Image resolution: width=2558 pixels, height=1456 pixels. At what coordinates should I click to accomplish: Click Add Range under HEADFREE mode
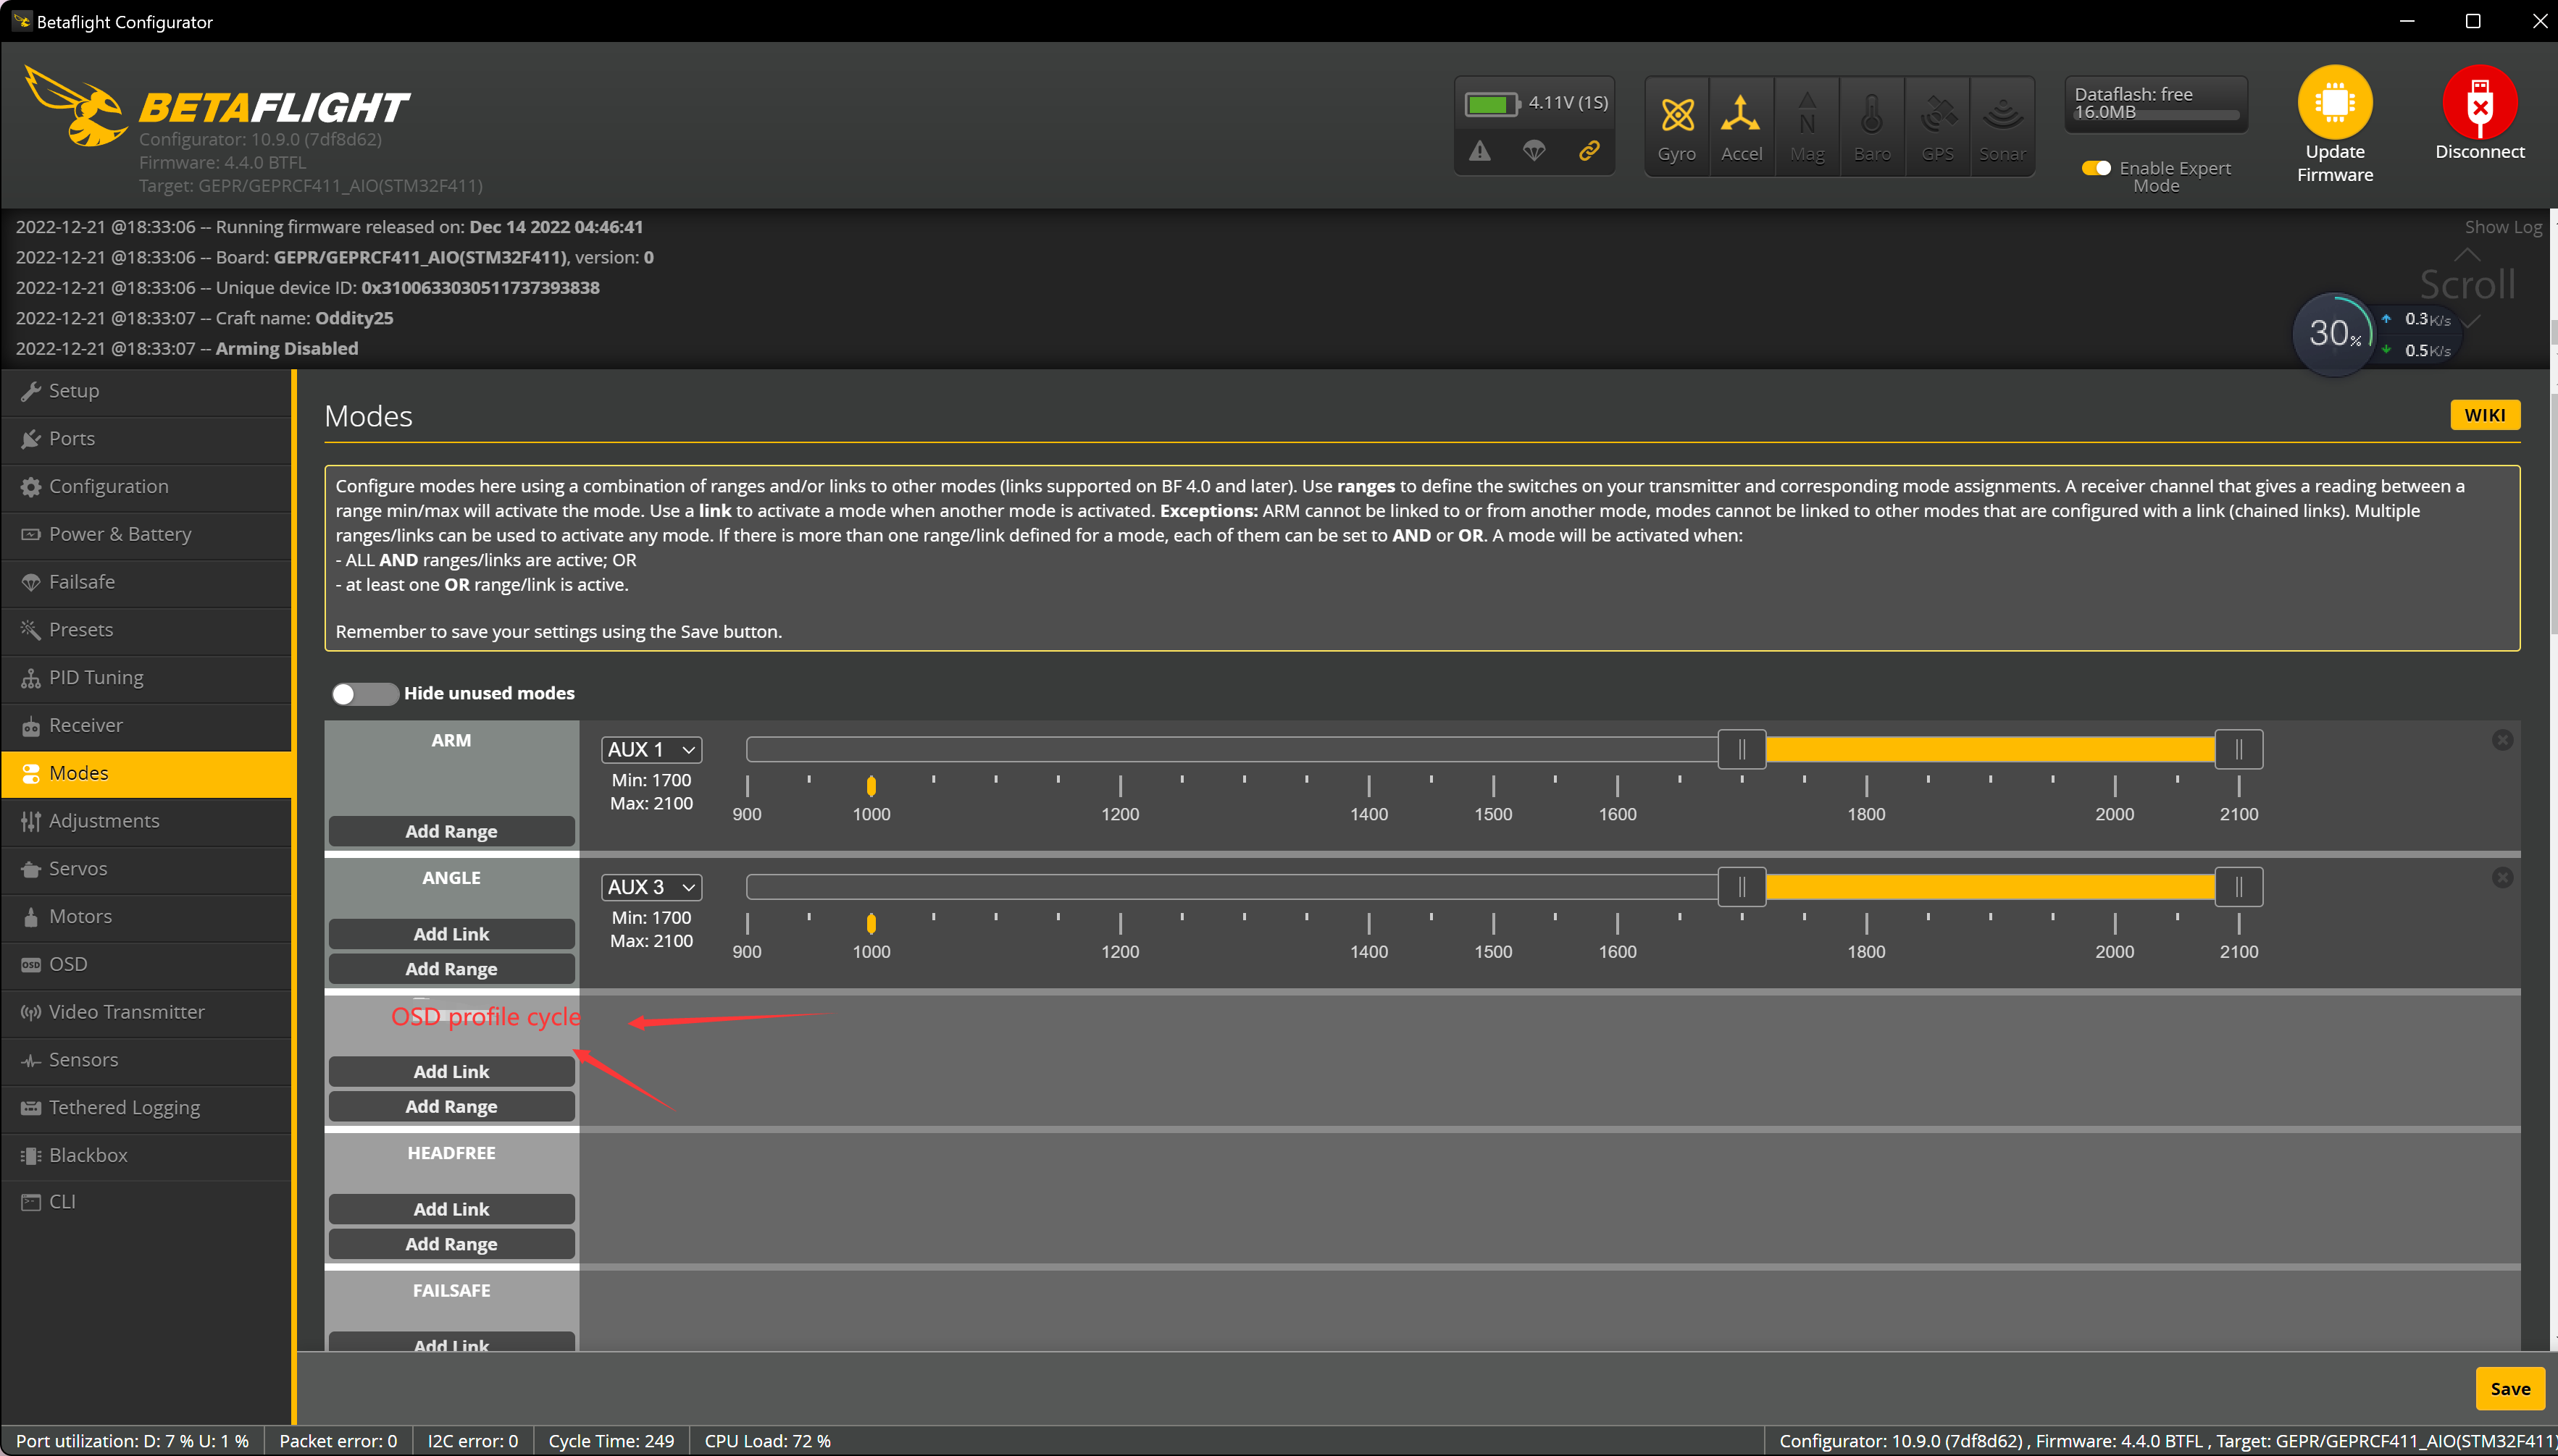point(451,1244)
